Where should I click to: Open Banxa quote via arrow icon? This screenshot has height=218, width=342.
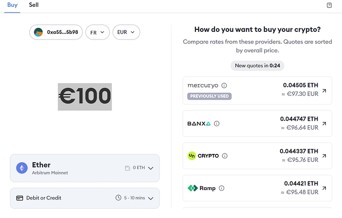click(324, 123)
